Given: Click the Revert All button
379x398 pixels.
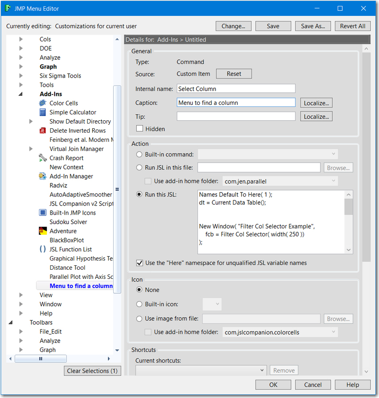Looking at the screenshot, I should point(353,26).
